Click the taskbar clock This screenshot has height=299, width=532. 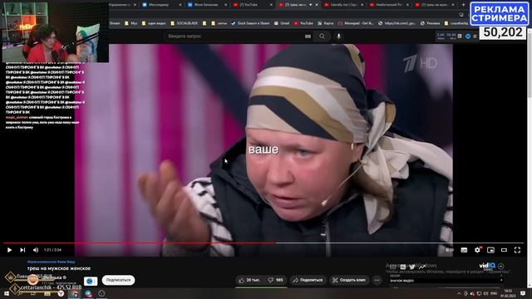(508, 293)
